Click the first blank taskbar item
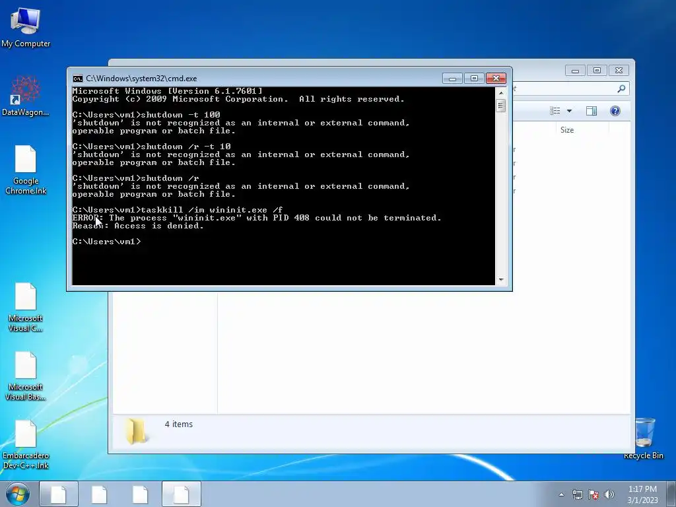 (x=59, y=494)
